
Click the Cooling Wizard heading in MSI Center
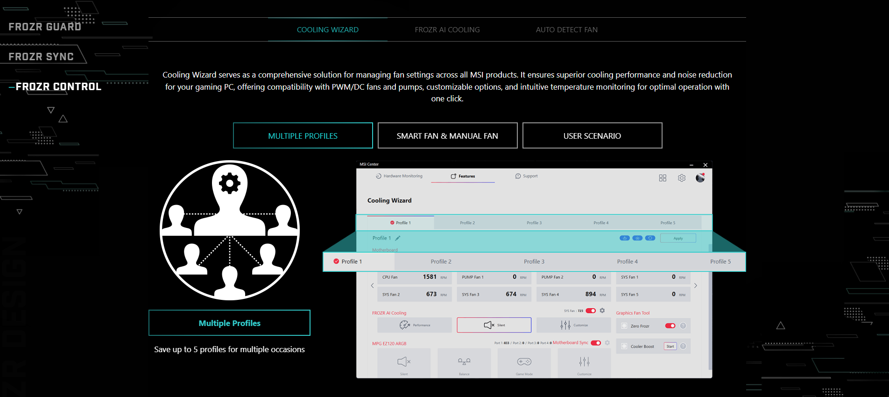click(389, 200)
